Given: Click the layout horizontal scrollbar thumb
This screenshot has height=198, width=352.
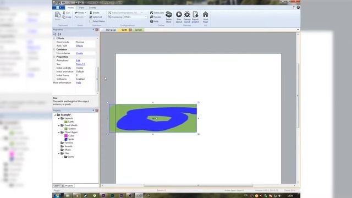Looking at the screenshot, I should point(198,185).
